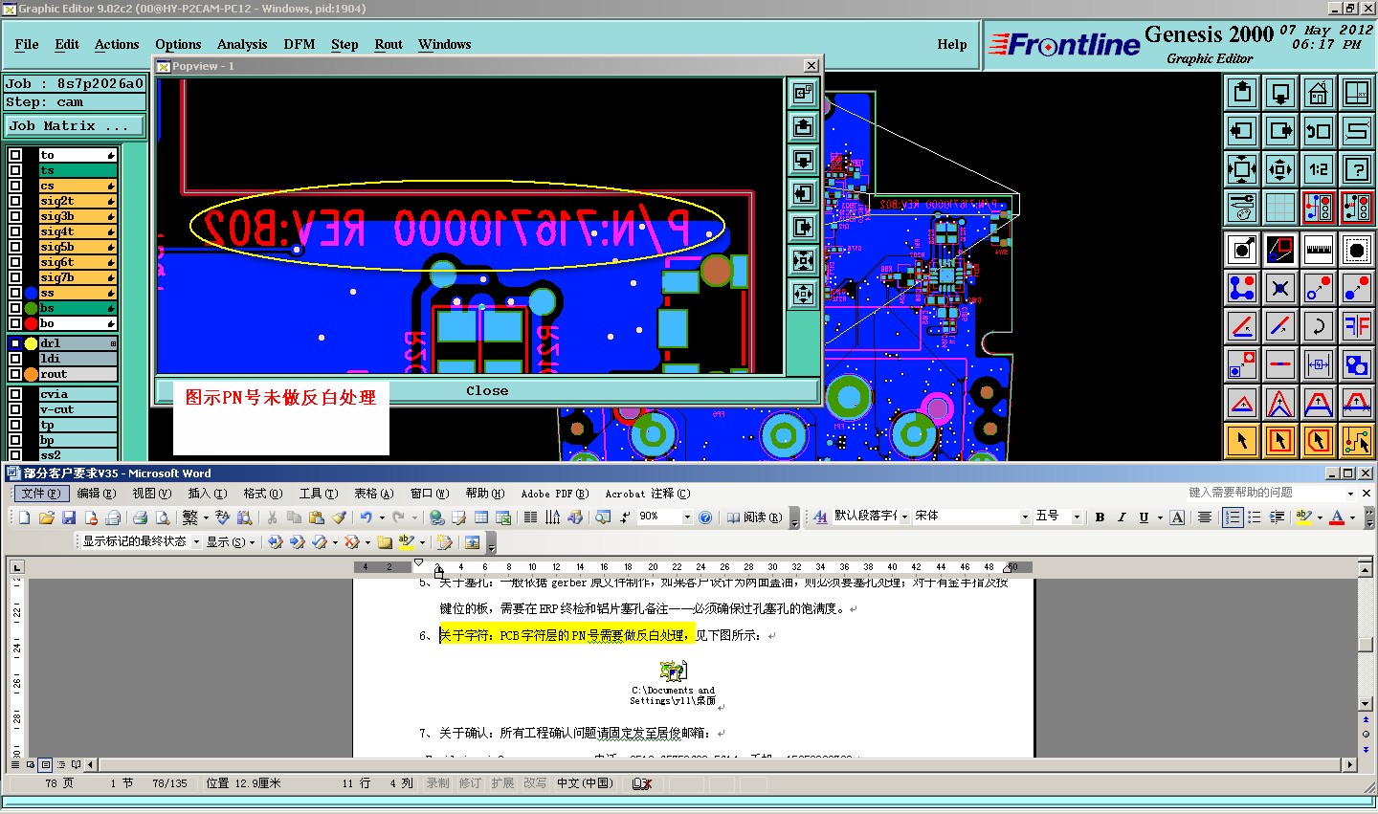Viewport: 1378px width, 814px height.
Task: Click the embedded file icon in Word document
Action: tap(673, 671)
